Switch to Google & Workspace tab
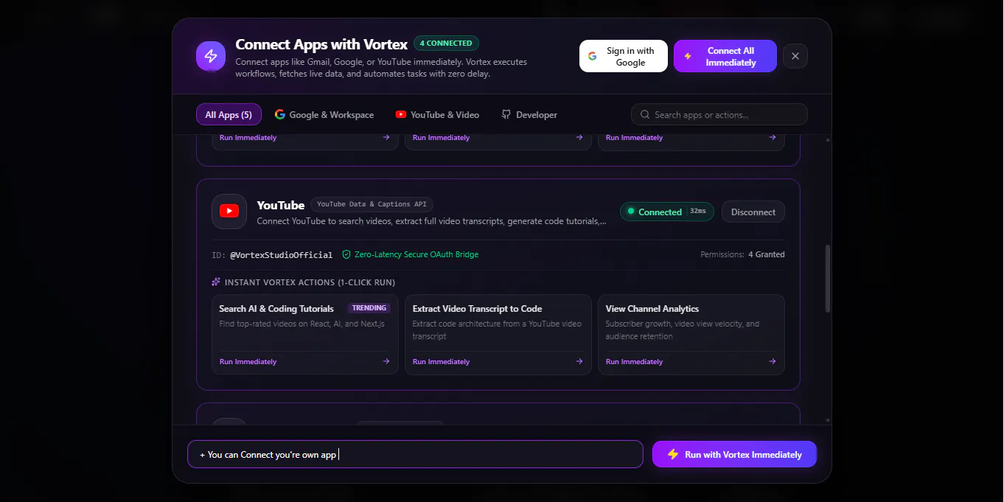This screenshot has width=1004, height=502. (x=324, y=114)
